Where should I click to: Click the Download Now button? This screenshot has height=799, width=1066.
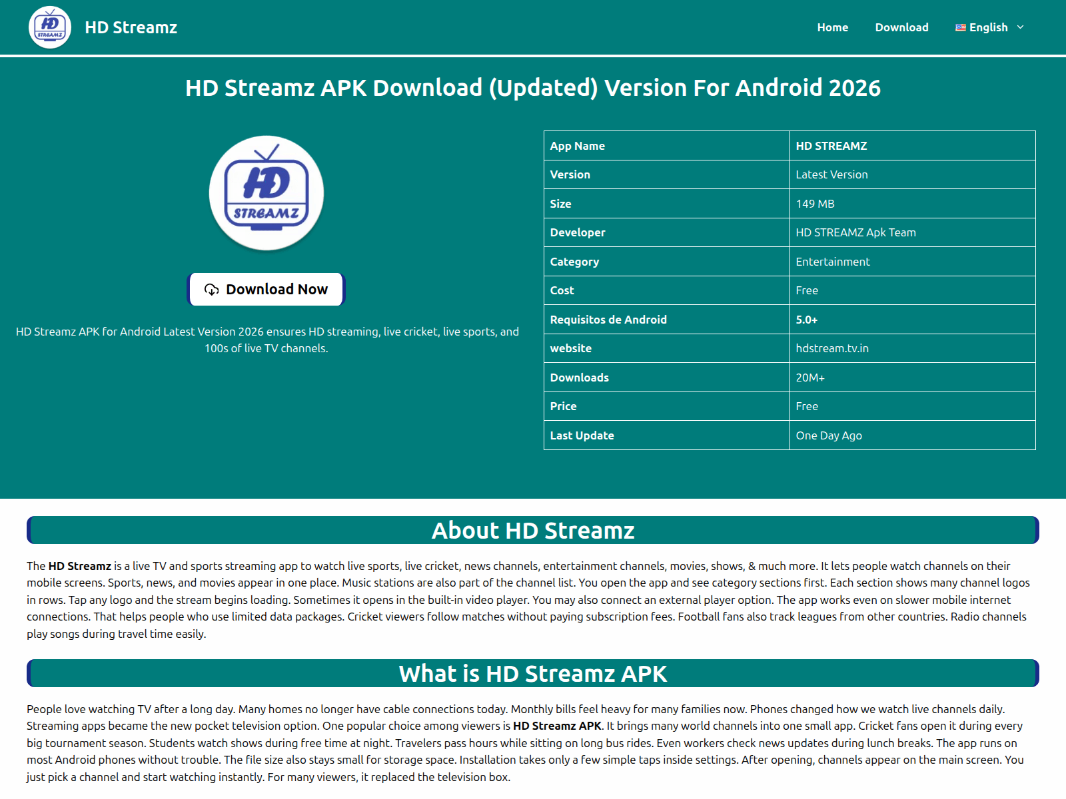266,290
